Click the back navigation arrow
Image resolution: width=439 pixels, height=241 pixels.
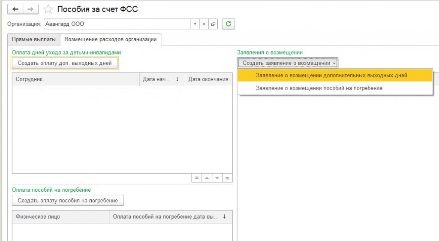point(15,9)
